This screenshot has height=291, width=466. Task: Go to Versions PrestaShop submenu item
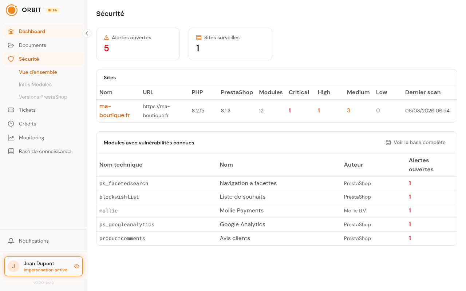click(x=43, y=97)
